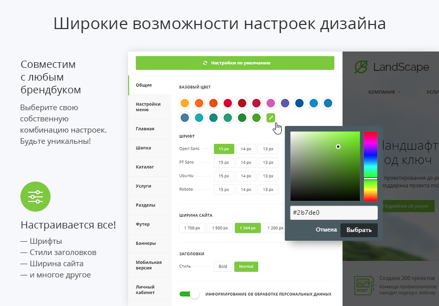Viewport: 439px width, 306px height.
Task: Click the green sliders settings icon
Action: click(x=35, y=196)
